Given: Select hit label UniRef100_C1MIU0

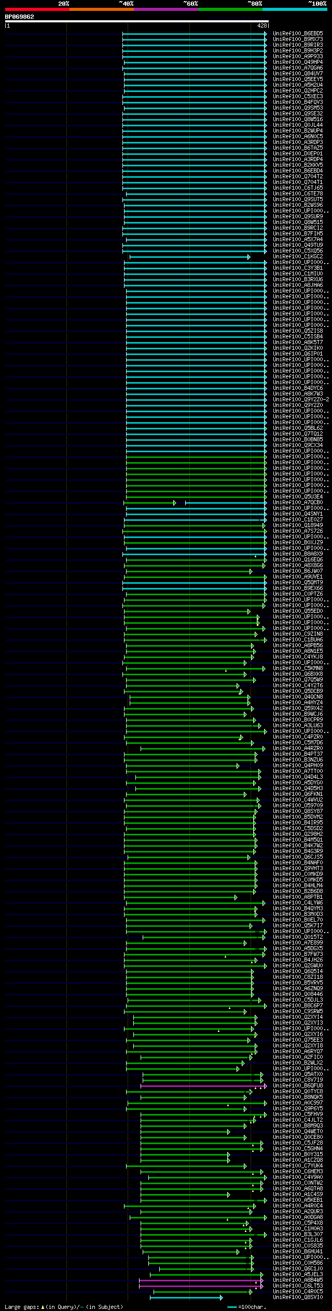Looking at the screenshot, I should 298,274.
